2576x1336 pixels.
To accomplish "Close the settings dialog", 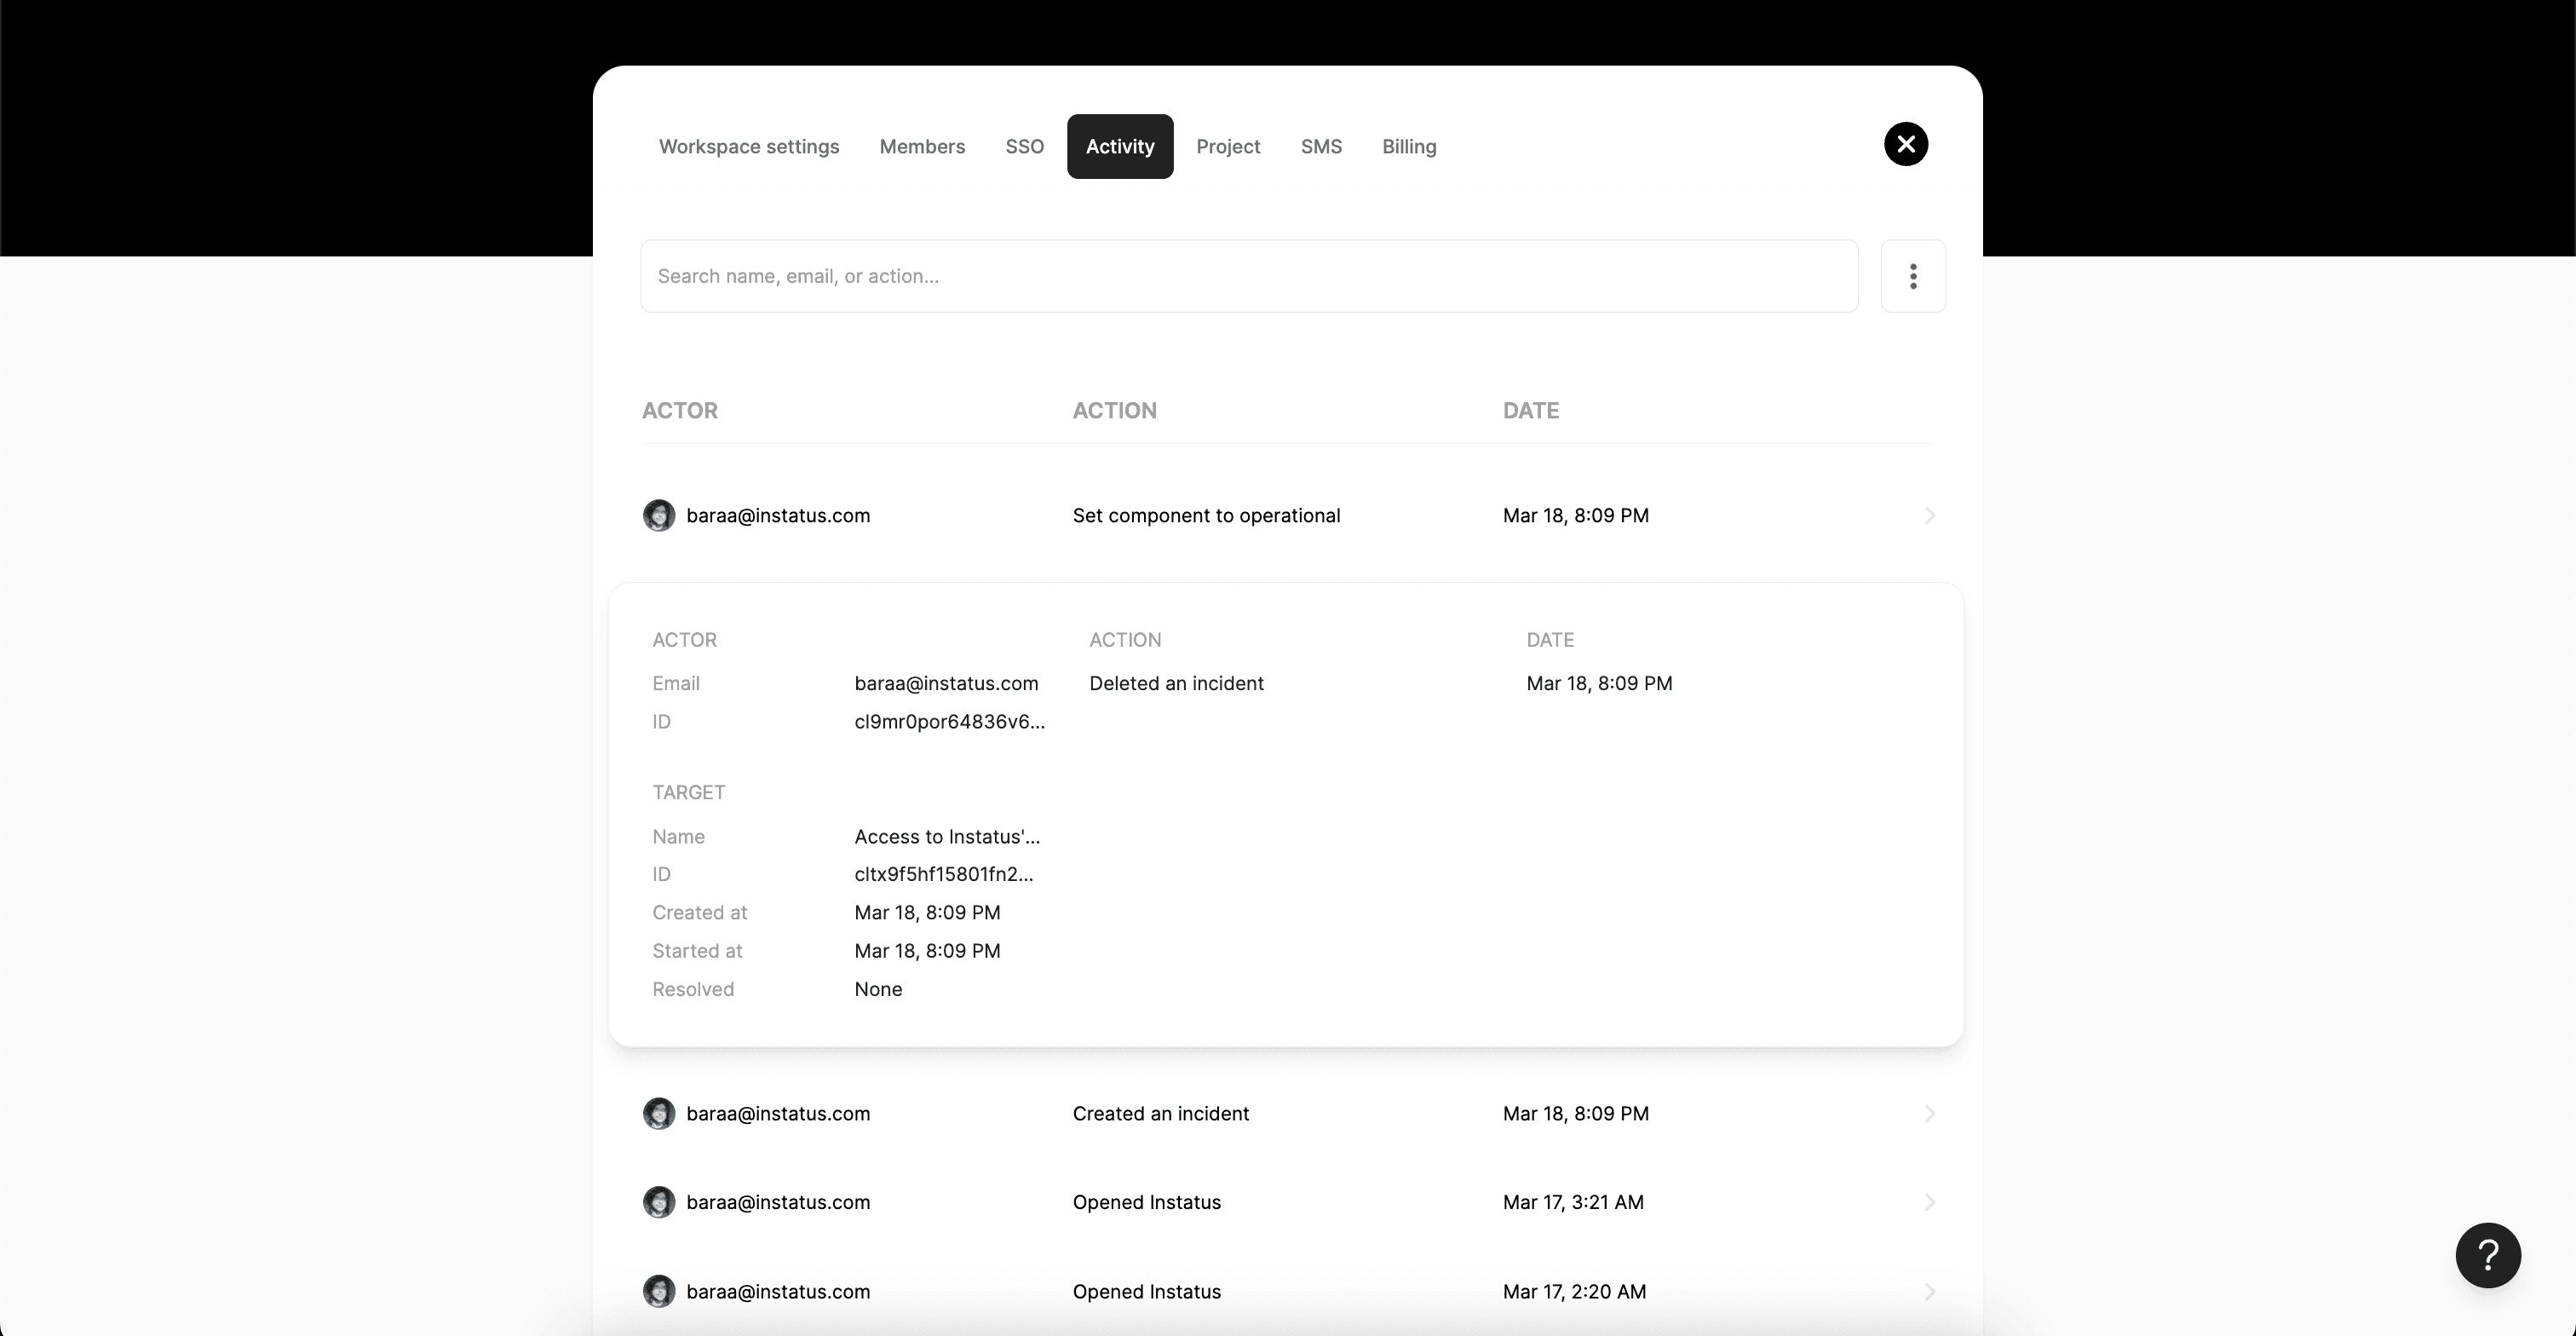I will pos(1905,144).
